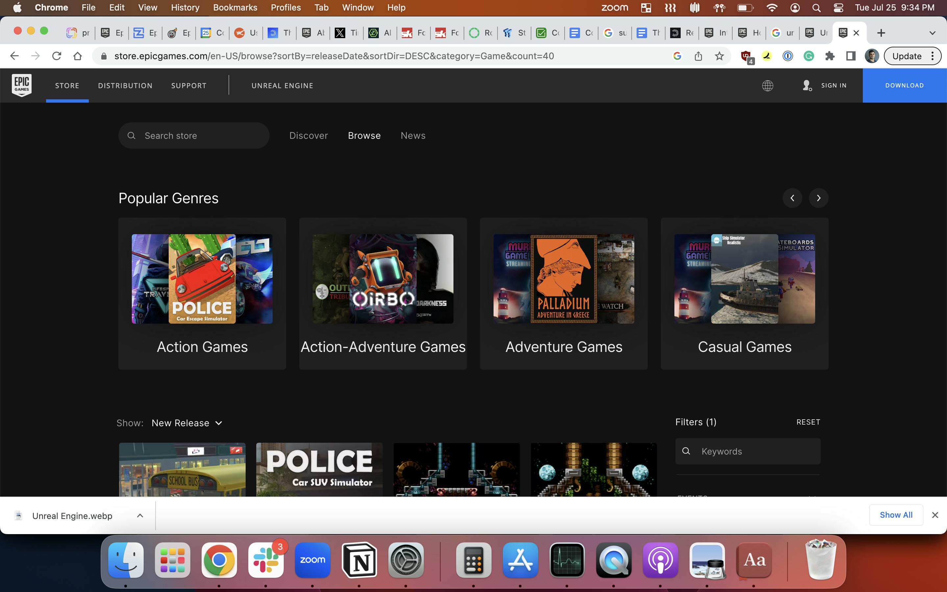Click the Keywords search input field
The height and width of the screenshot is (592, 947).
(748, 451)
